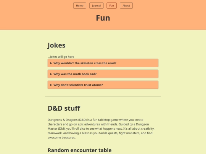Expand the math book joke triangle
Viewport: 206px width, 154px height.
(51, 74)
